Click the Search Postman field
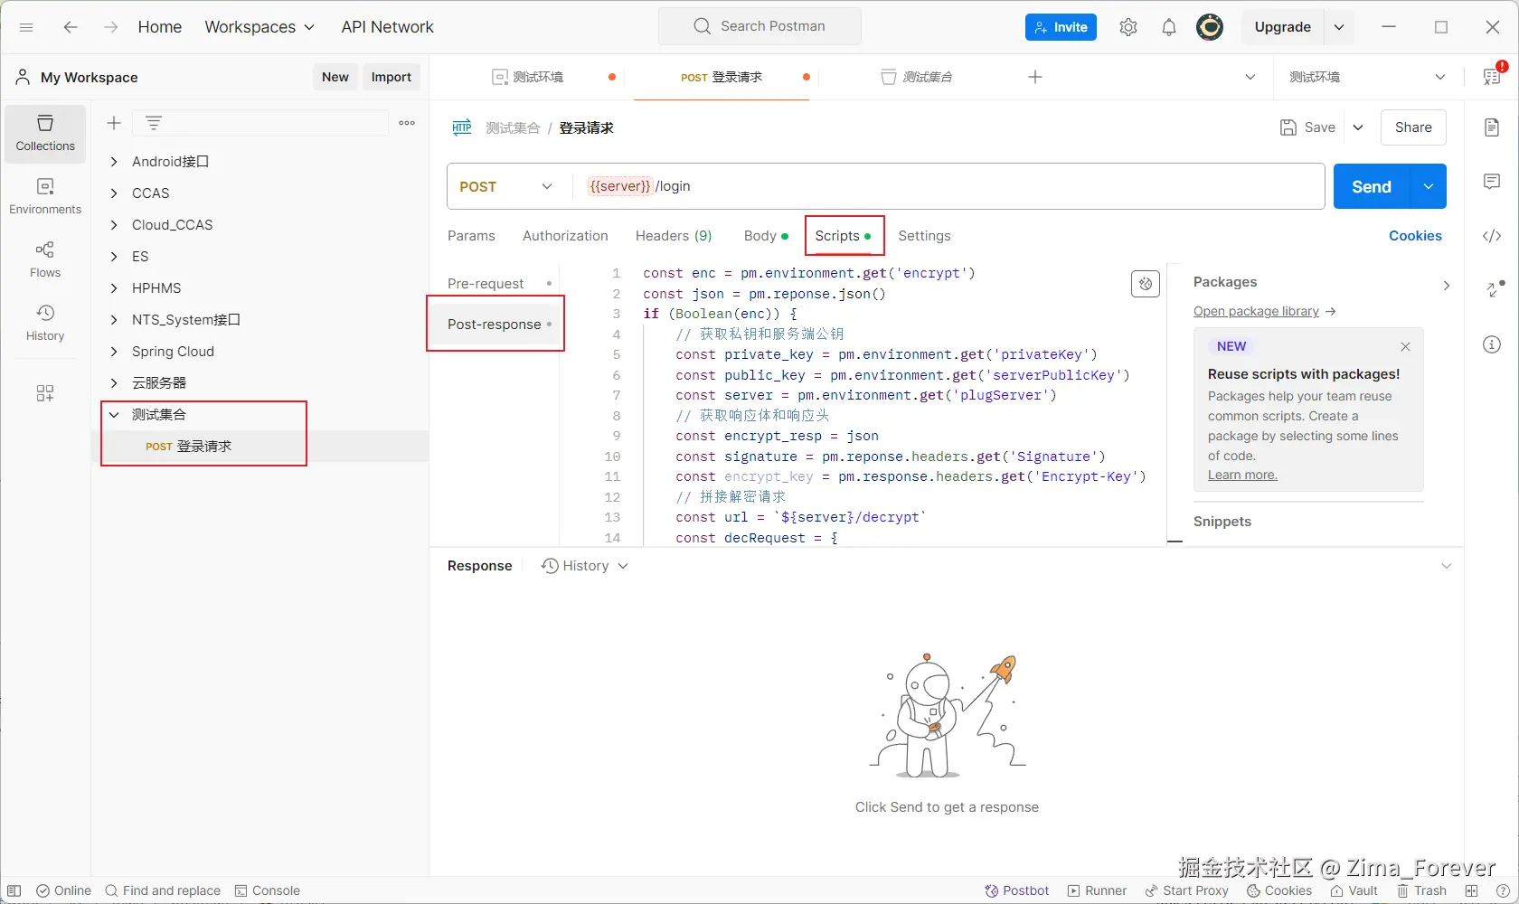1519x904 pixels. click(759, 26)
